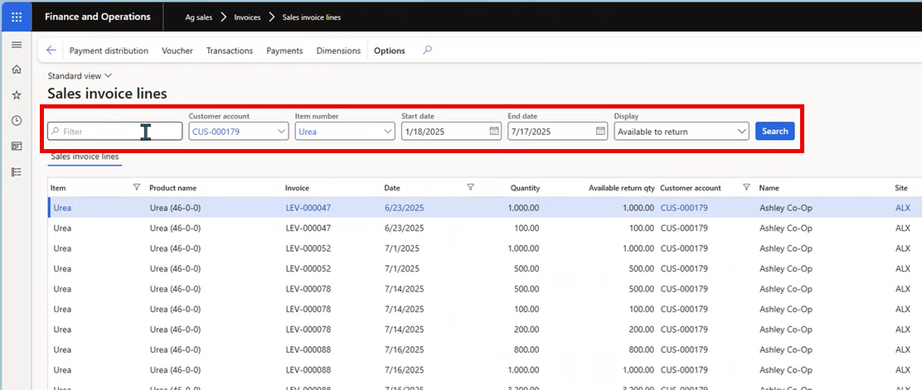Click Sales invoice lines breadcrumb
Image resolution: width=922 pixels, height=390 pixels.
pyautogui.click(x=312, y=17)
